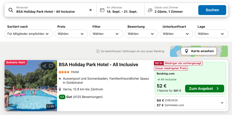This screenshot has width=232, height=115.
Task: Open the 'Sortiert nach' dropdown
Action: coord(29,34)
